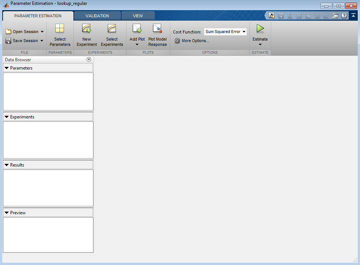Switch to the View tab
The height and width of the screenshot is (265, 360).
138,16
